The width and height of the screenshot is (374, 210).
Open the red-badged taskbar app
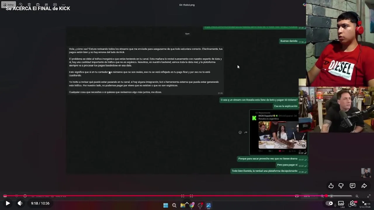point(200,205)
